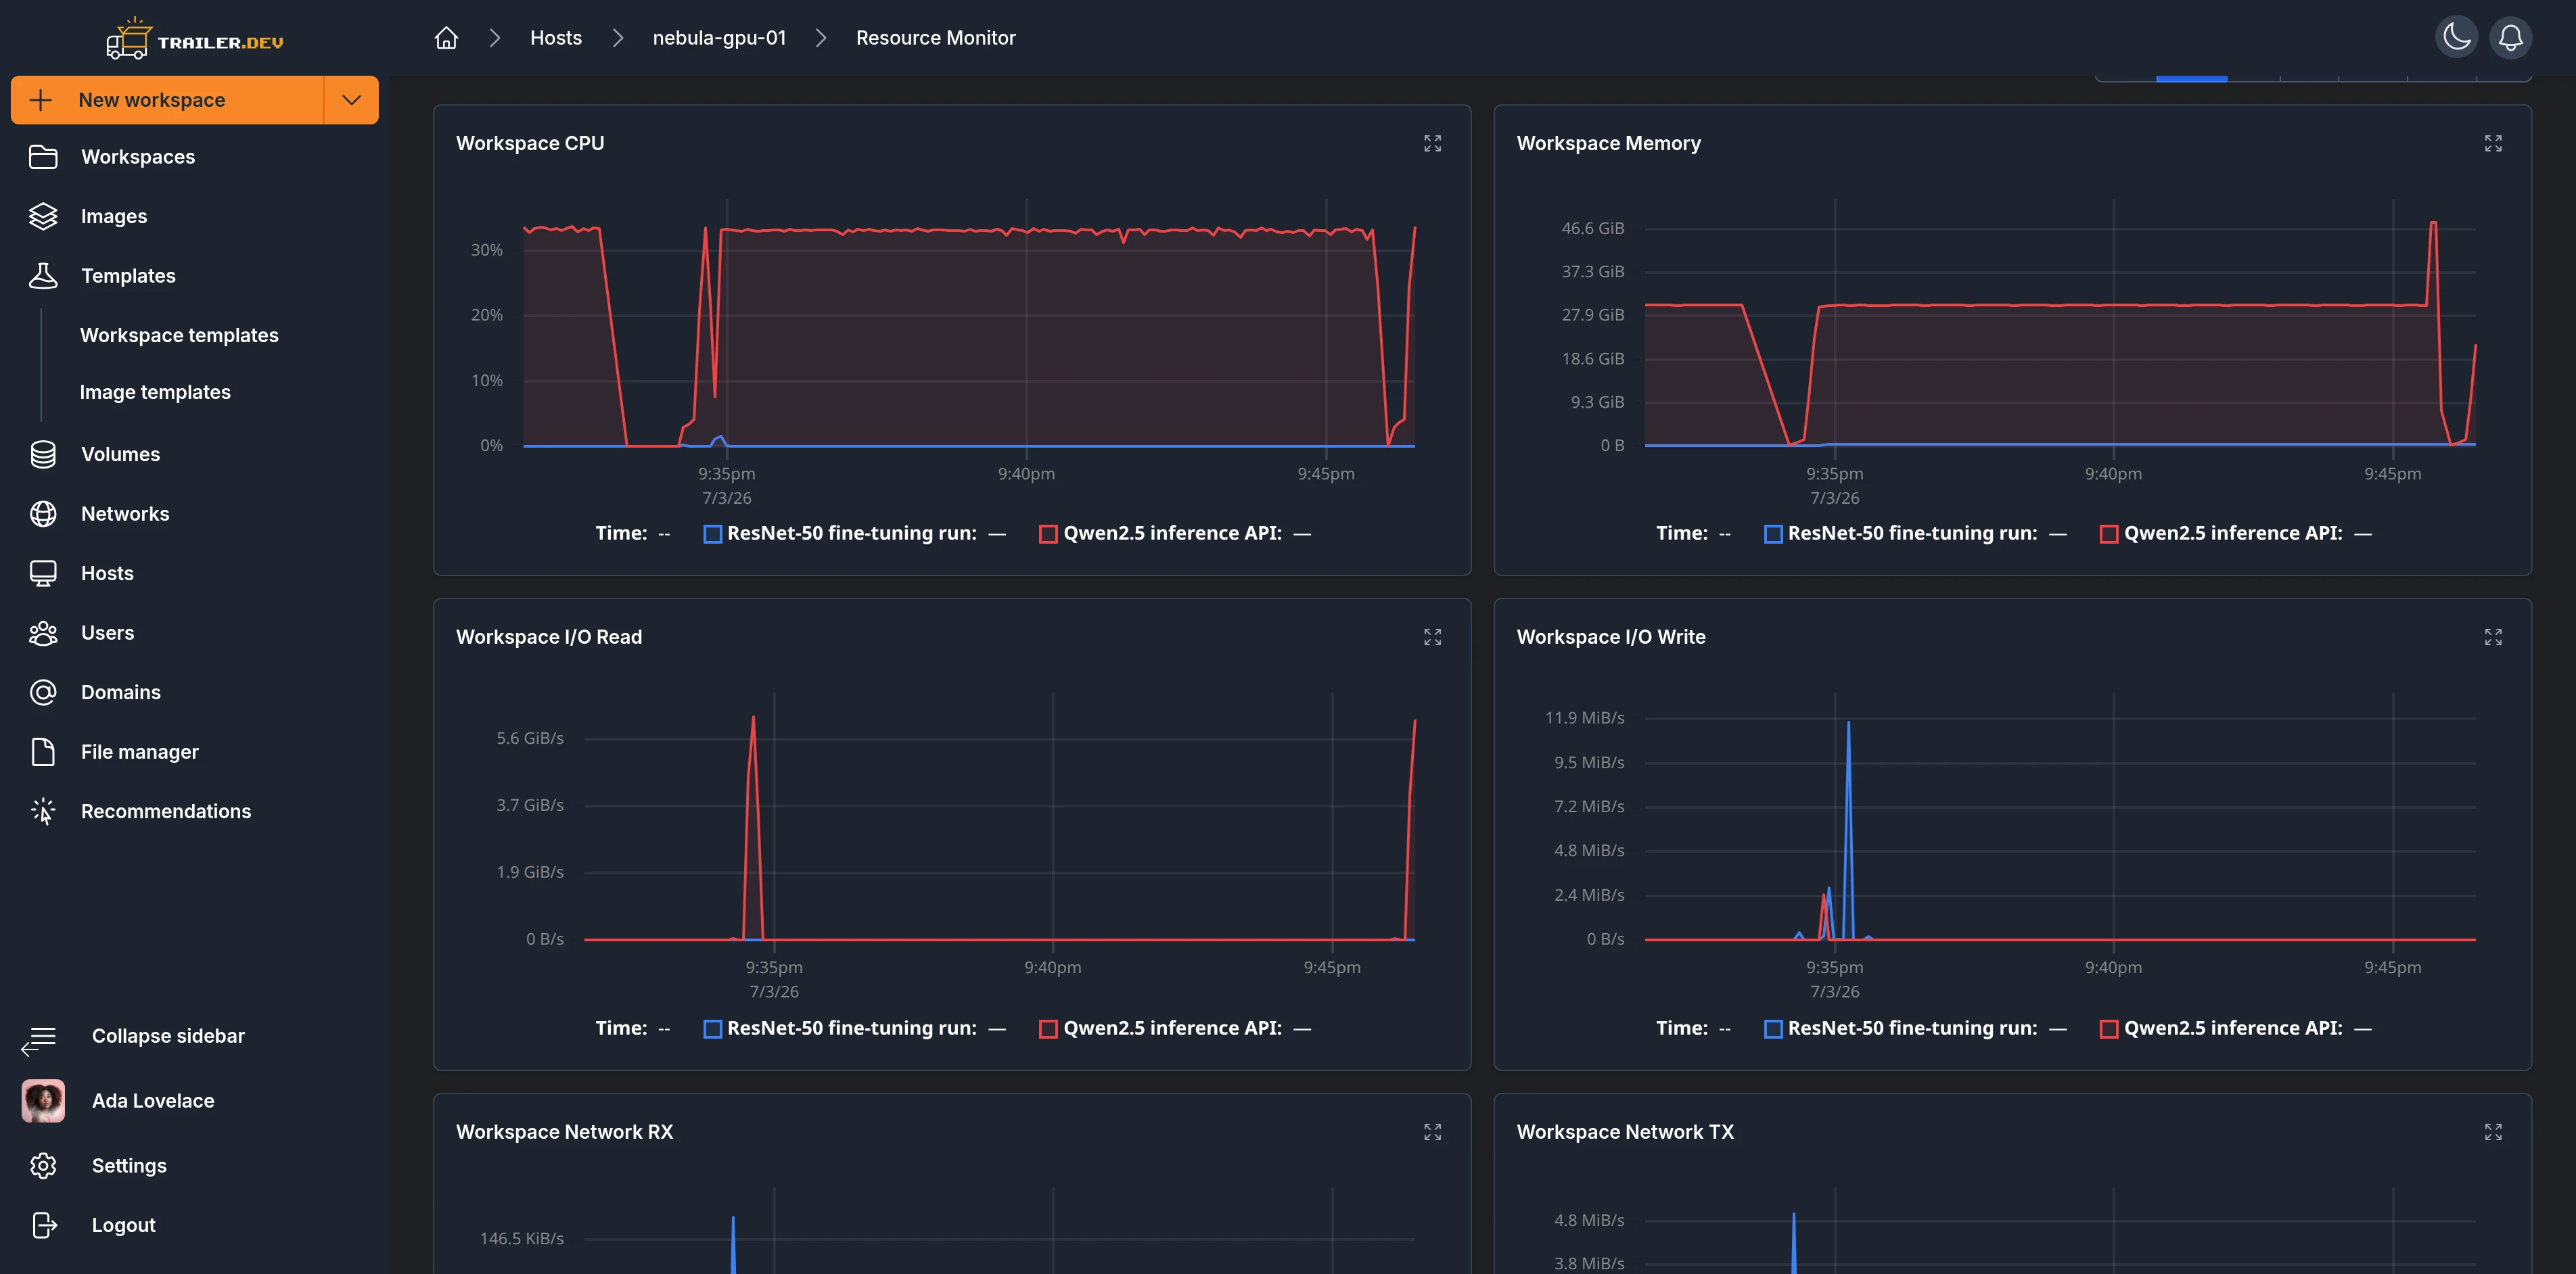Expand the New workspace dropdown arrow

click(x=351, y=100)
